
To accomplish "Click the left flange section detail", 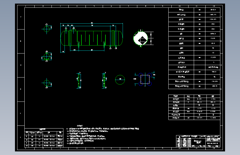I will point(79,81).
